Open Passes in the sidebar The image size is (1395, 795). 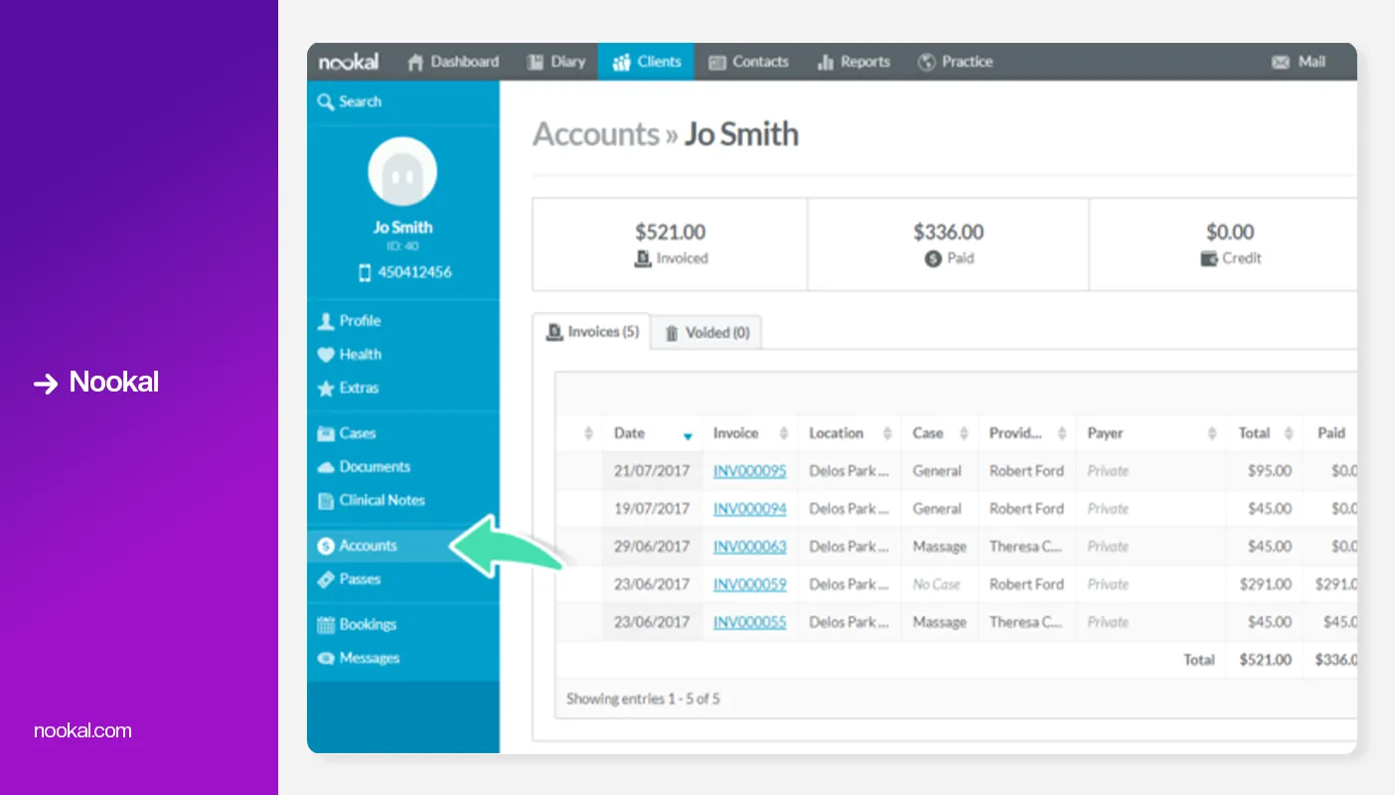coord(402,579)
